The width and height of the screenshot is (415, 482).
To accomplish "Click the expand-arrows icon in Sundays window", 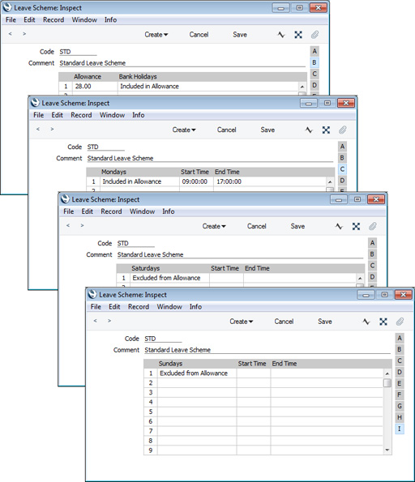I will point(383,322).
